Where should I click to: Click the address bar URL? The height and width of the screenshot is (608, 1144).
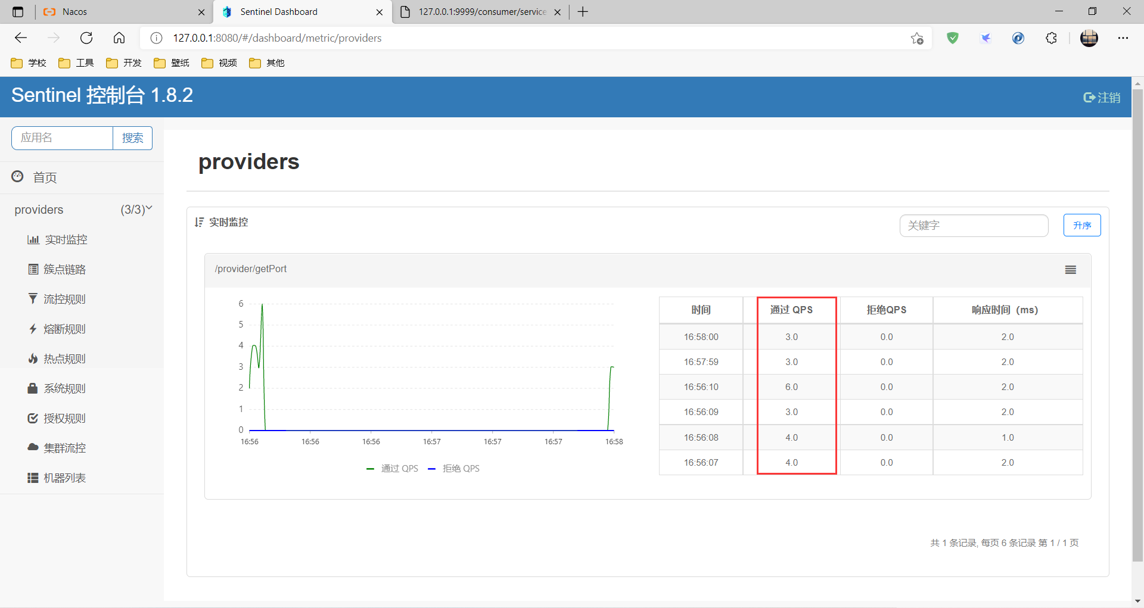click(x=277, y=38)
